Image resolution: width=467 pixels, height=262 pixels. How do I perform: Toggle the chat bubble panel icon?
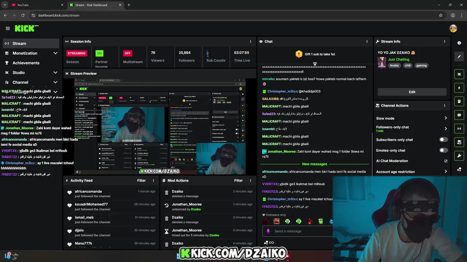point(459,115)
